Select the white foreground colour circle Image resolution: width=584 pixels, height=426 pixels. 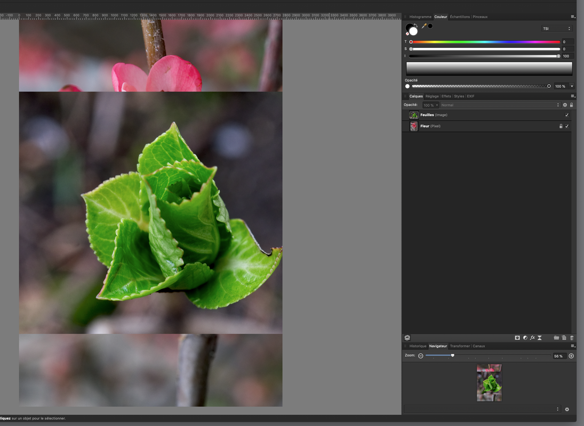pyautogui.click(x=413, y=31)
